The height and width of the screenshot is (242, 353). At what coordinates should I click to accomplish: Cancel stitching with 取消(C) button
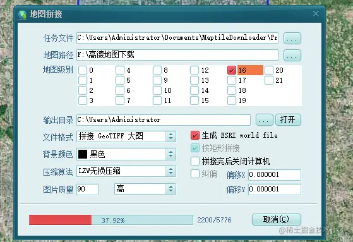tap(277, 219)
